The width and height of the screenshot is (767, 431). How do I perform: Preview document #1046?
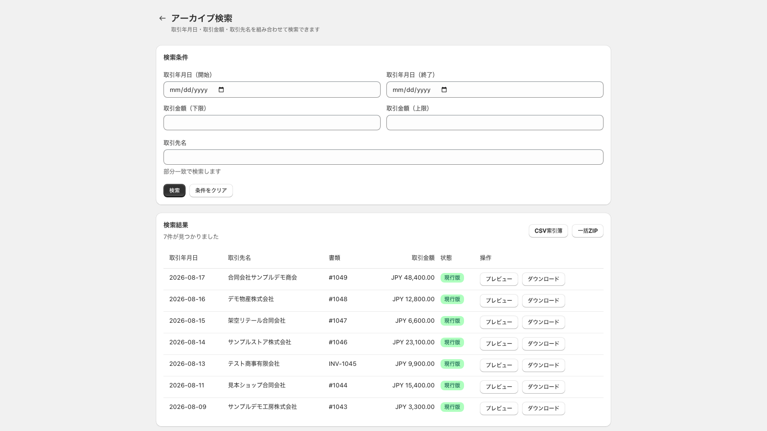click(x=499, y=344)
